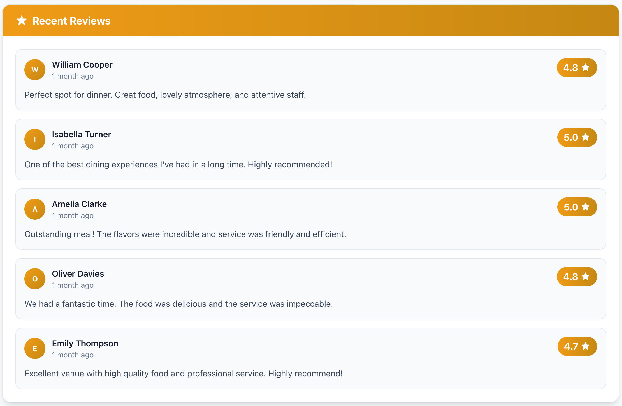Open Emily Thompson's 4.7 rating badge
This screenshot has height=406, width=622.
(x=577, y=346)
